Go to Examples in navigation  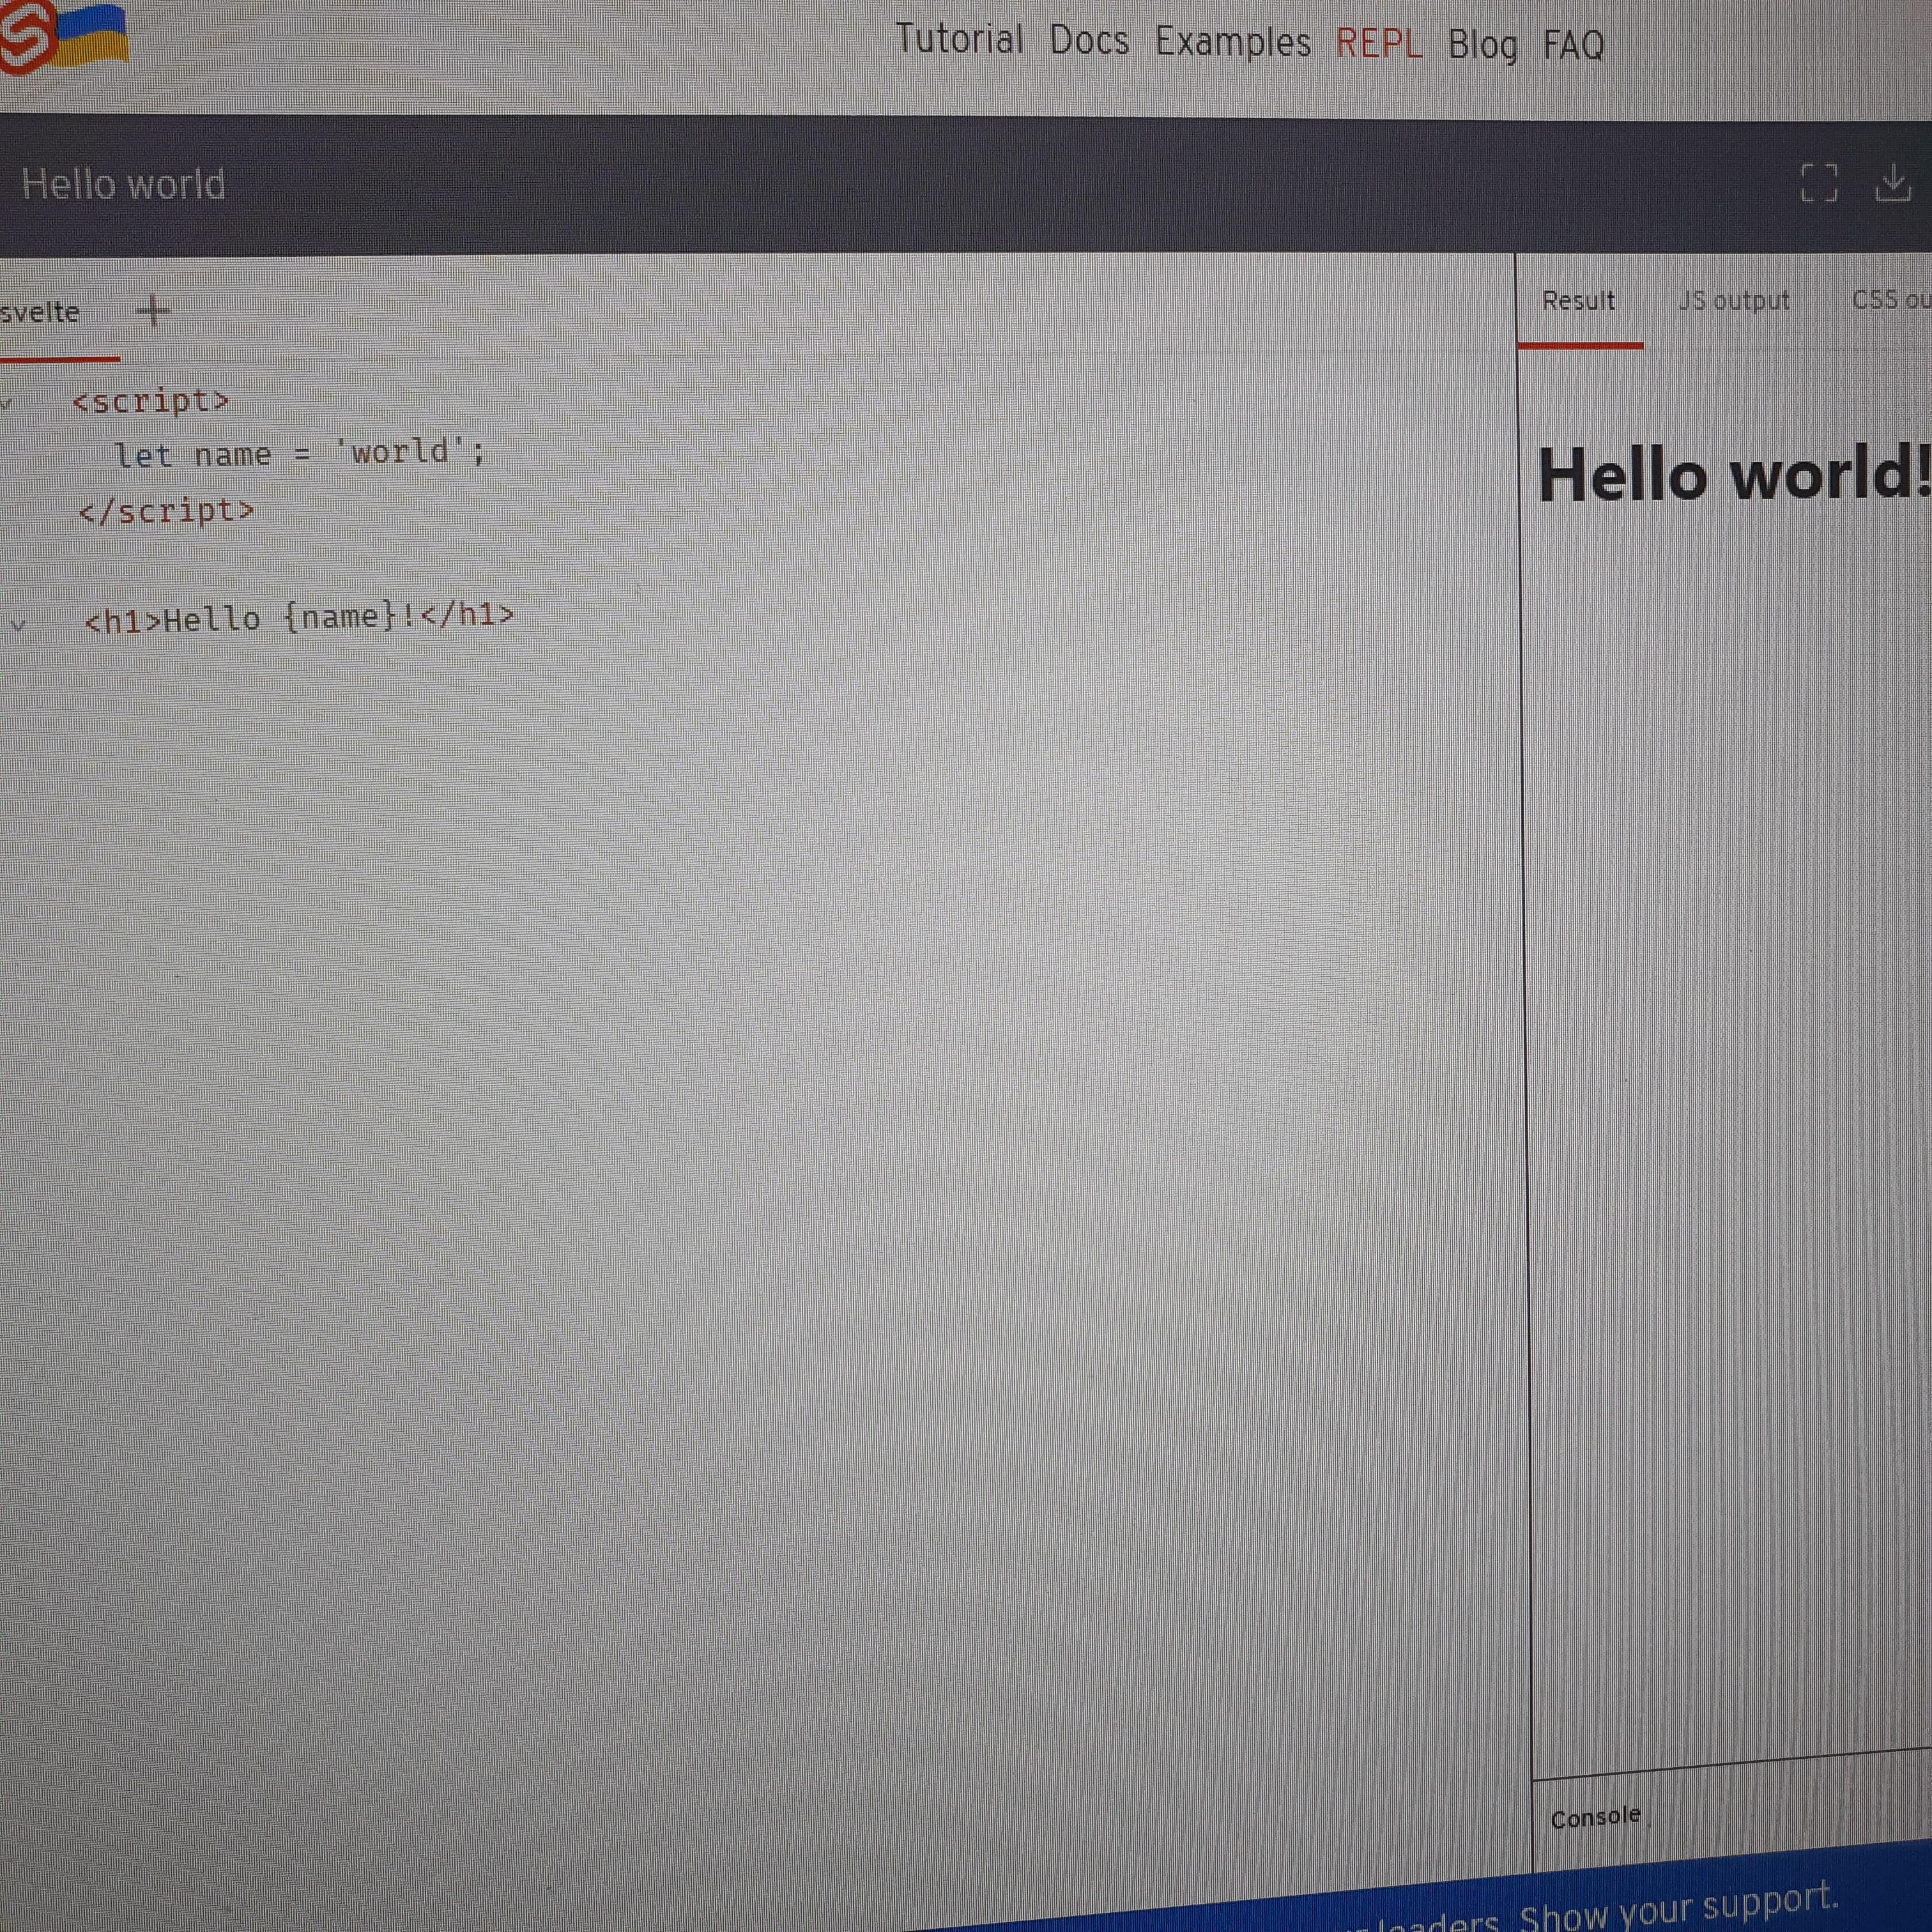[1232, 42]
